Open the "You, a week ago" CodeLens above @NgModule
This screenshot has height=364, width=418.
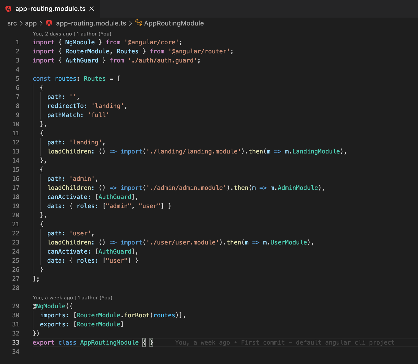(x=53, y=298)
